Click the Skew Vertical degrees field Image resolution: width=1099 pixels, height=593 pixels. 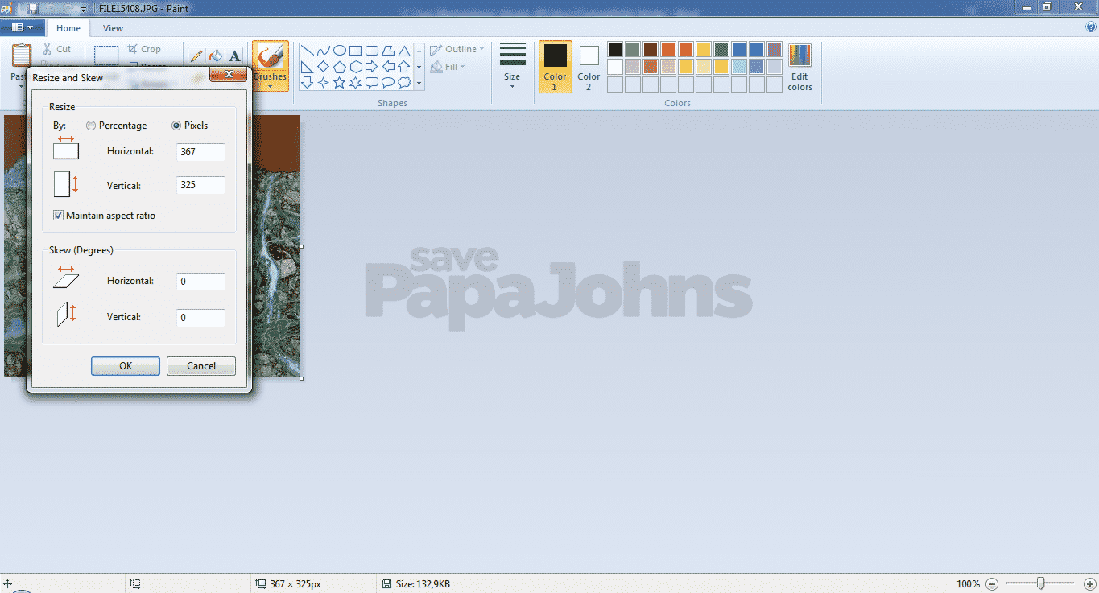tap(200, 317)
